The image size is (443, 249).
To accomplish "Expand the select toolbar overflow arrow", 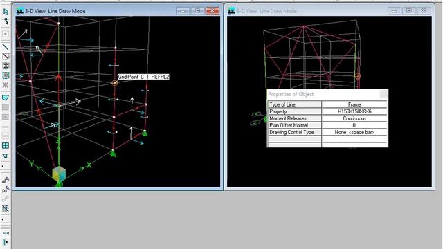I will pyautogui.click(x=3, y=219).
